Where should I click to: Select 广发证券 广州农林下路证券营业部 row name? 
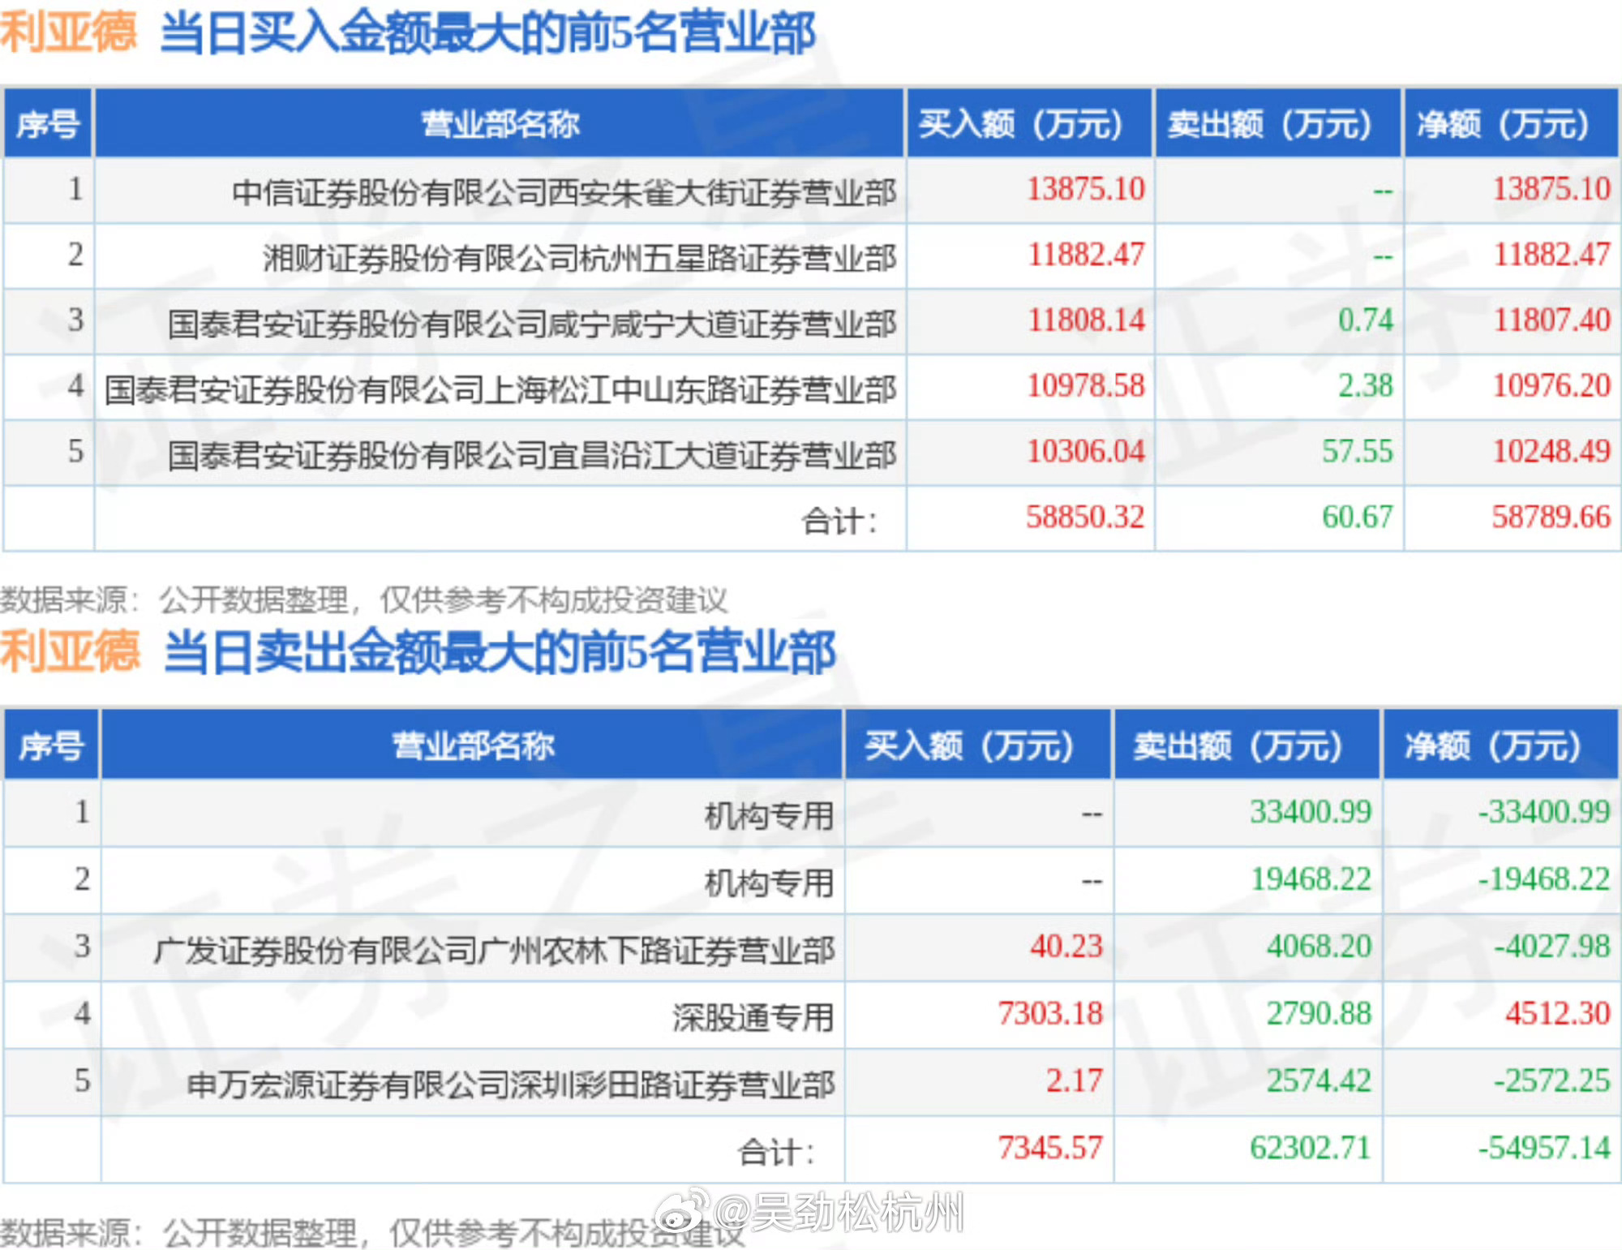click(x=494, y=950)
